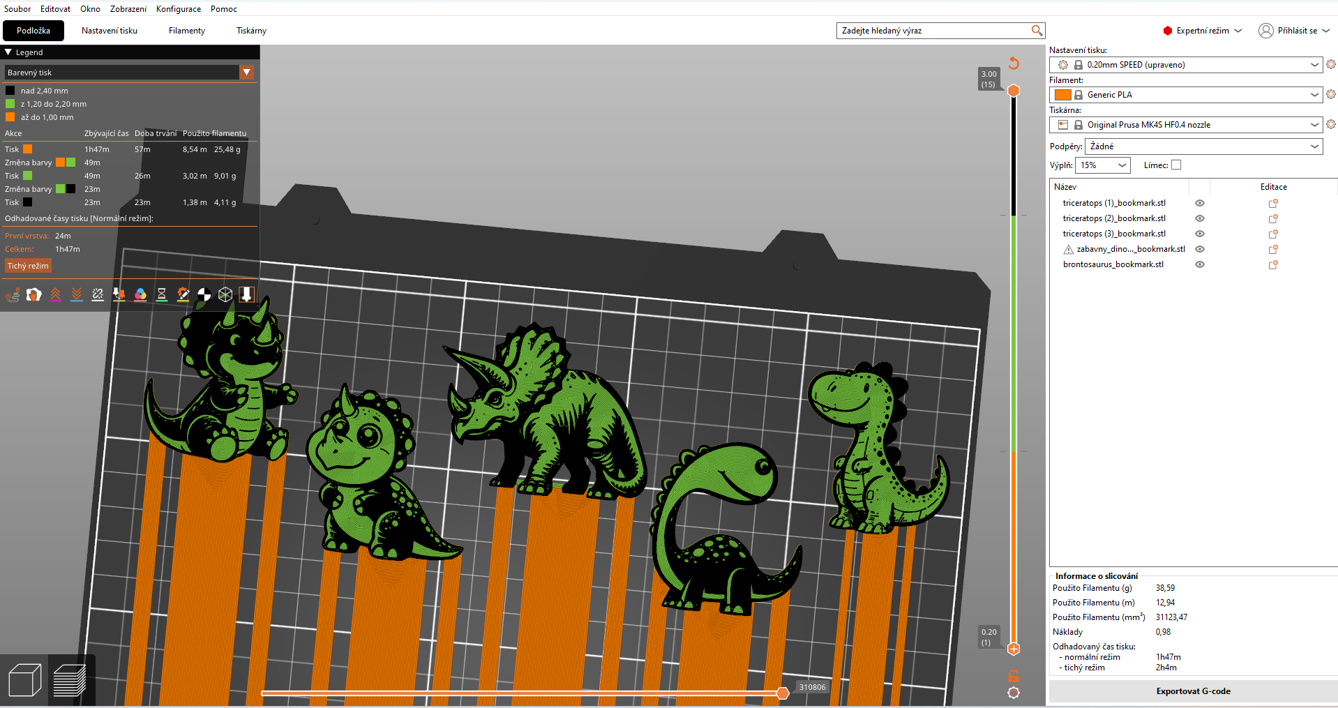
Task: Toggle deretractions icon with downward orange chevrons
Action: 77,294
